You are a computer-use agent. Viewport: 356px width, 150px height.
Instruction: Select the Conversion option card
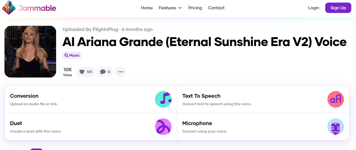91,99
